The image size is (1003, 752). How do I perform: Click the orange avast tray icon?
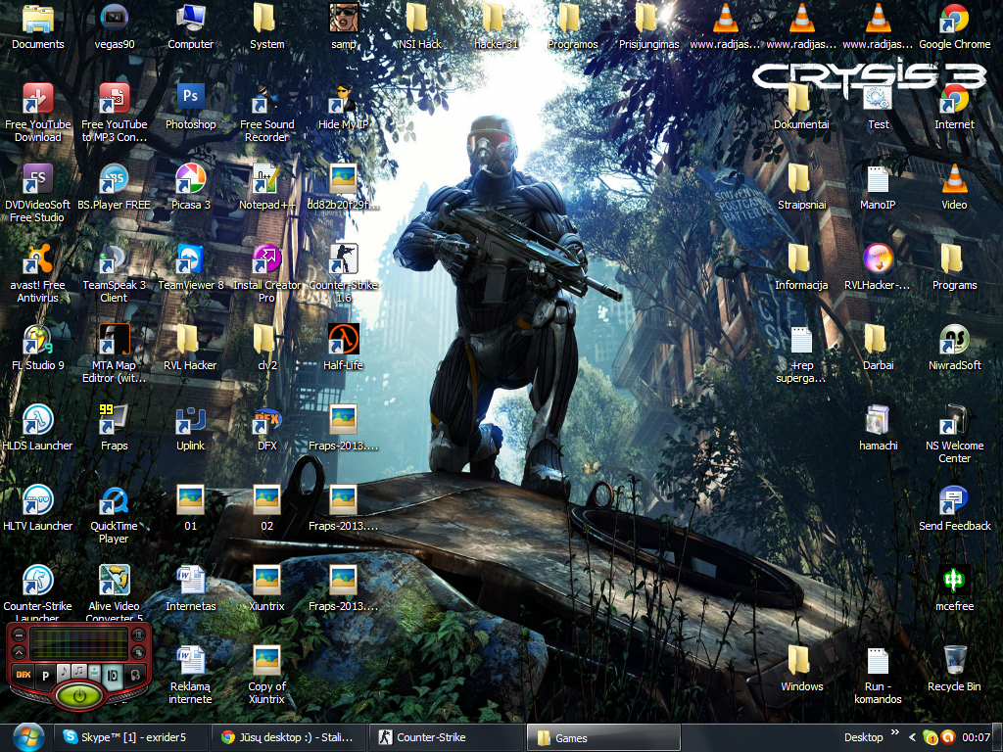(x=948, y=737)
